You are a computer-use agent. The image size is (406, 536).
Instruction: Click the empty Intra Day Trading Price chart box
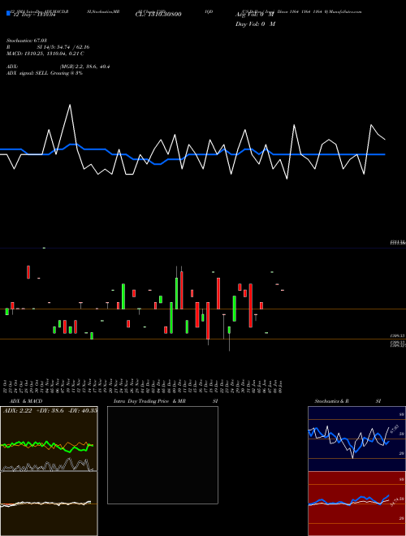[162, 455]
